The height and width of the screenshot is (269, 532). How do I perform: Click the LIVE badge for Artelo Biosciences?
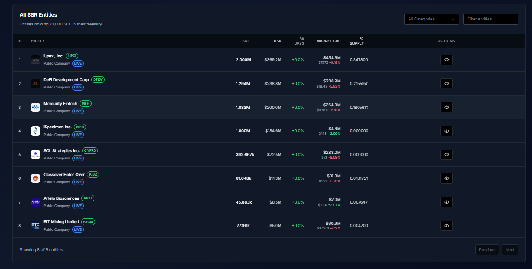[x=78, y=206]
